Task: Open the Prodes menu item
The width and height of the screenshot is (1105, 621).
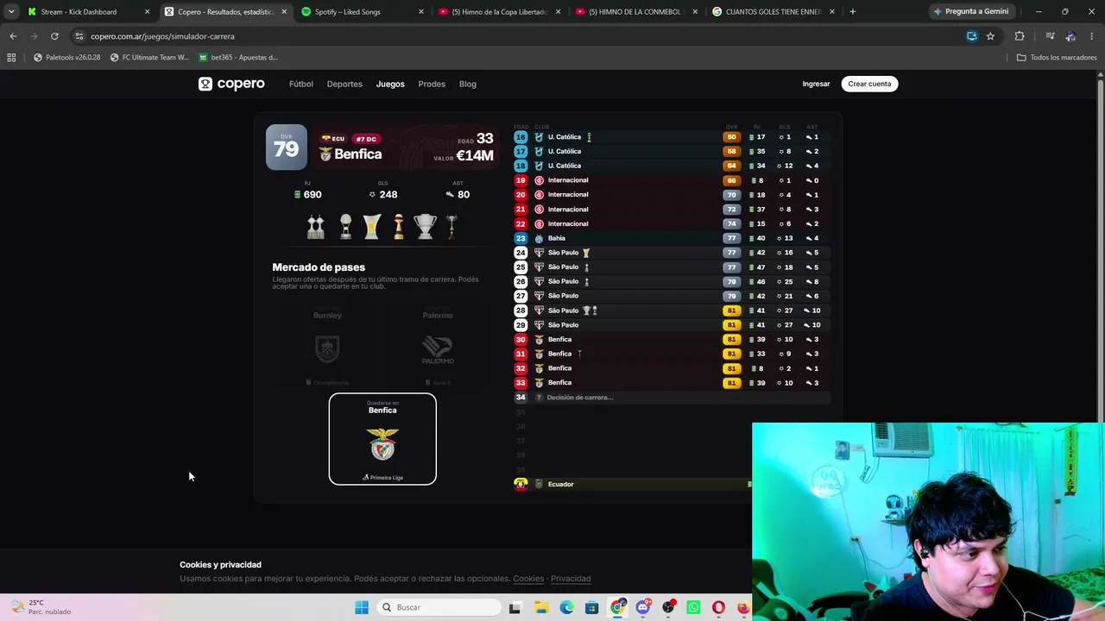Action: coord(432,84)
